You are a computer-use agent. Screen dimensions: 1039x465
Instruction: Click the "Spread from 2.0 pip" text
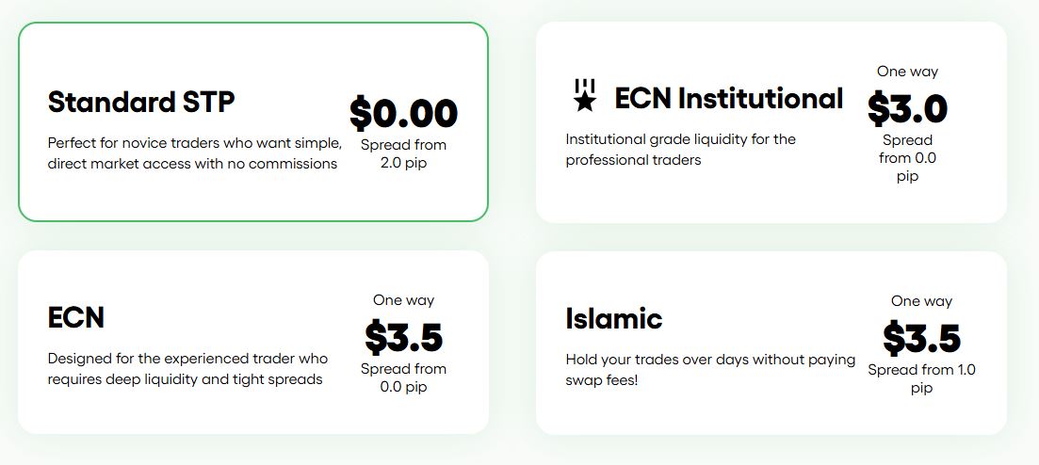403,154
